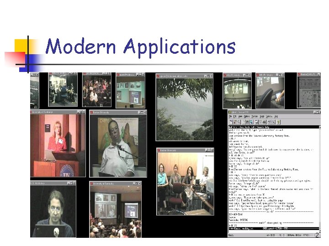The height and width of the screenshot is (246, 329).
Task: Select the woman-at-podium University of Kentucky video
Action: (x=58, y=145)
